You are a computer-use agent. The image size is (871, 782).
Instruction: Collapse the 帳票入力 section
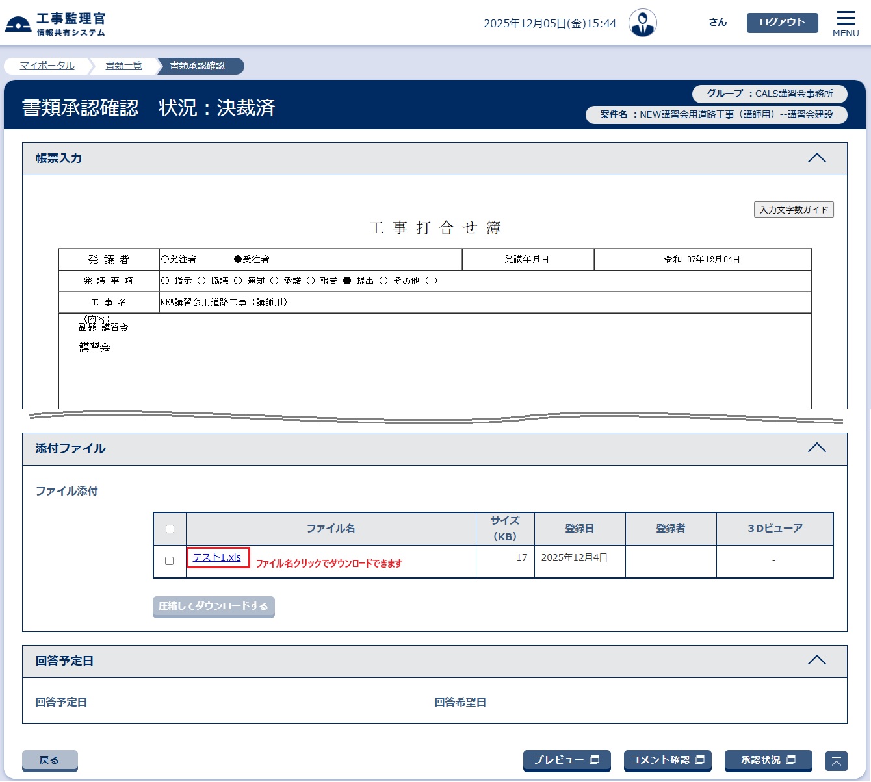coord(816,158)
